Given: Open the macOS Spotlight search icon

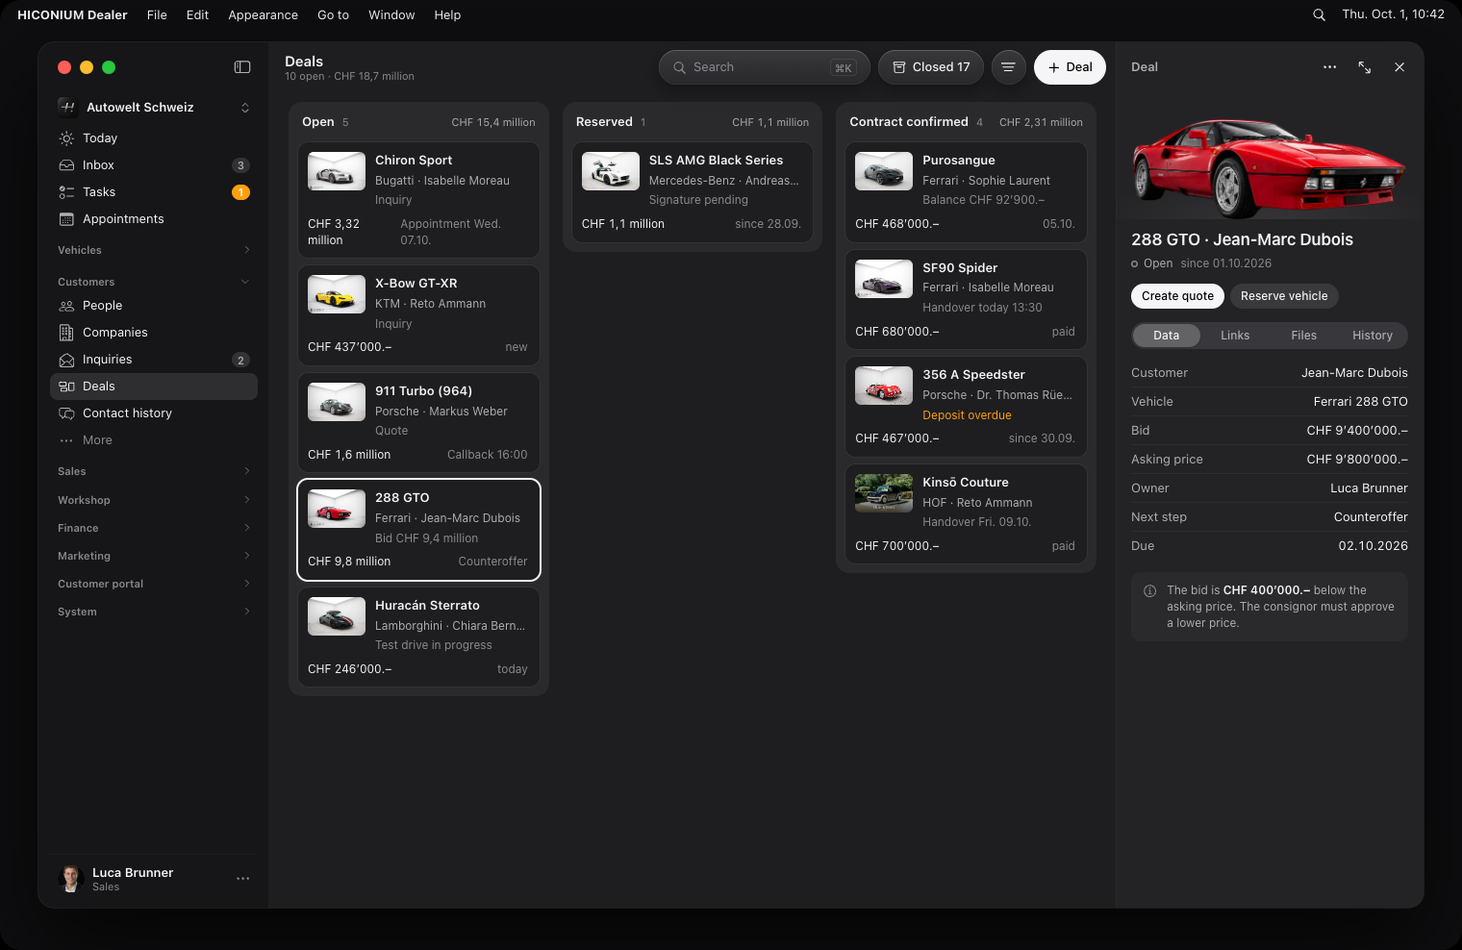Looking at the screenshot, I should point(1319,14).
